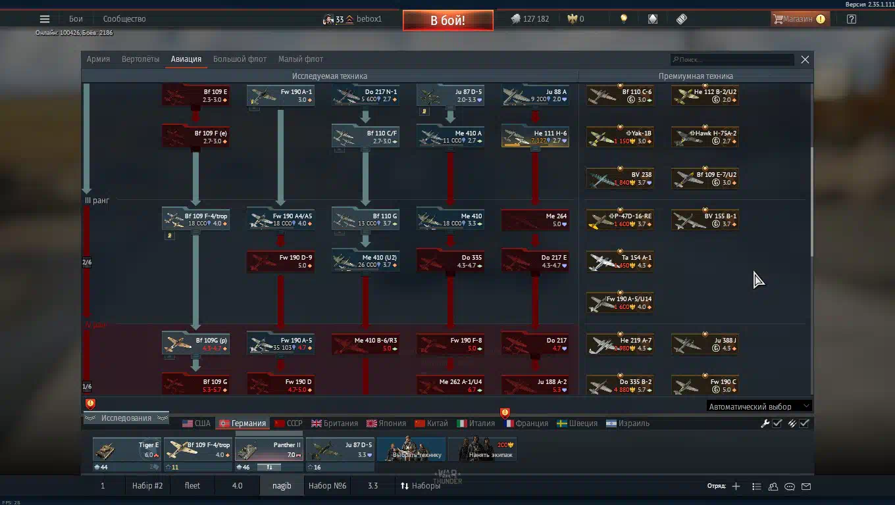The image size is (895, 505).
Task: Select the Швеция nation tab
Action: [577, 423]
